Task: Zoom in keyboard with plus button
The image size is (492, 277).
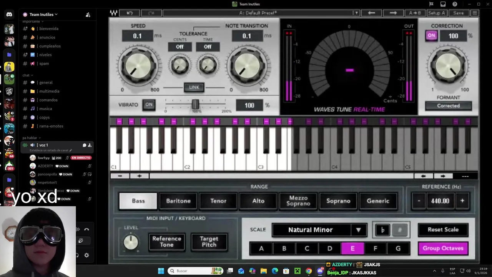Action: 140,176
